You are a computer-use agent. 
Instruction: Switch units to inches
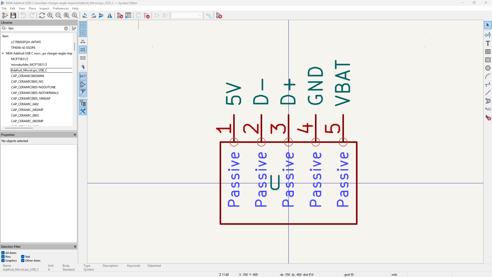tap(83, 41)
